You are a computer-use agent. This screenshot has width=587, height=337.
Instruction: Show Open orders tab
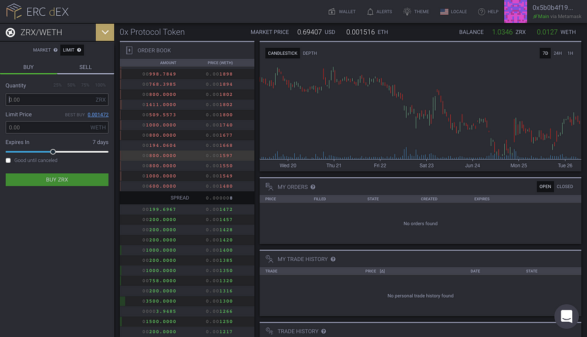545,187
